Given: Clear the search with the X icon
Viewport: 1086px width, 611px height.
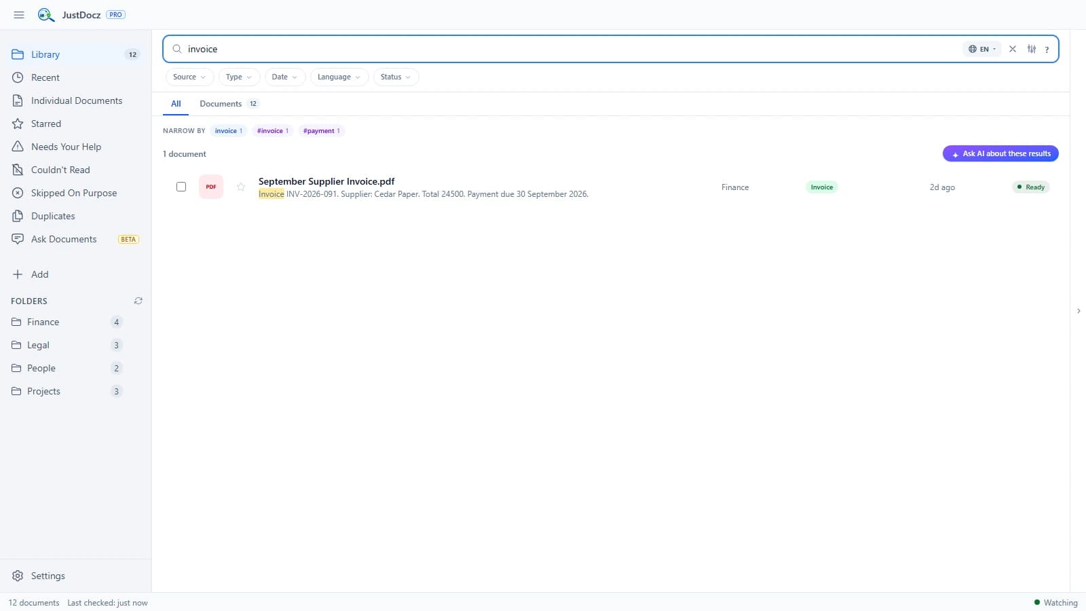Looking at the screenshot, I should tap(1012, 49).
